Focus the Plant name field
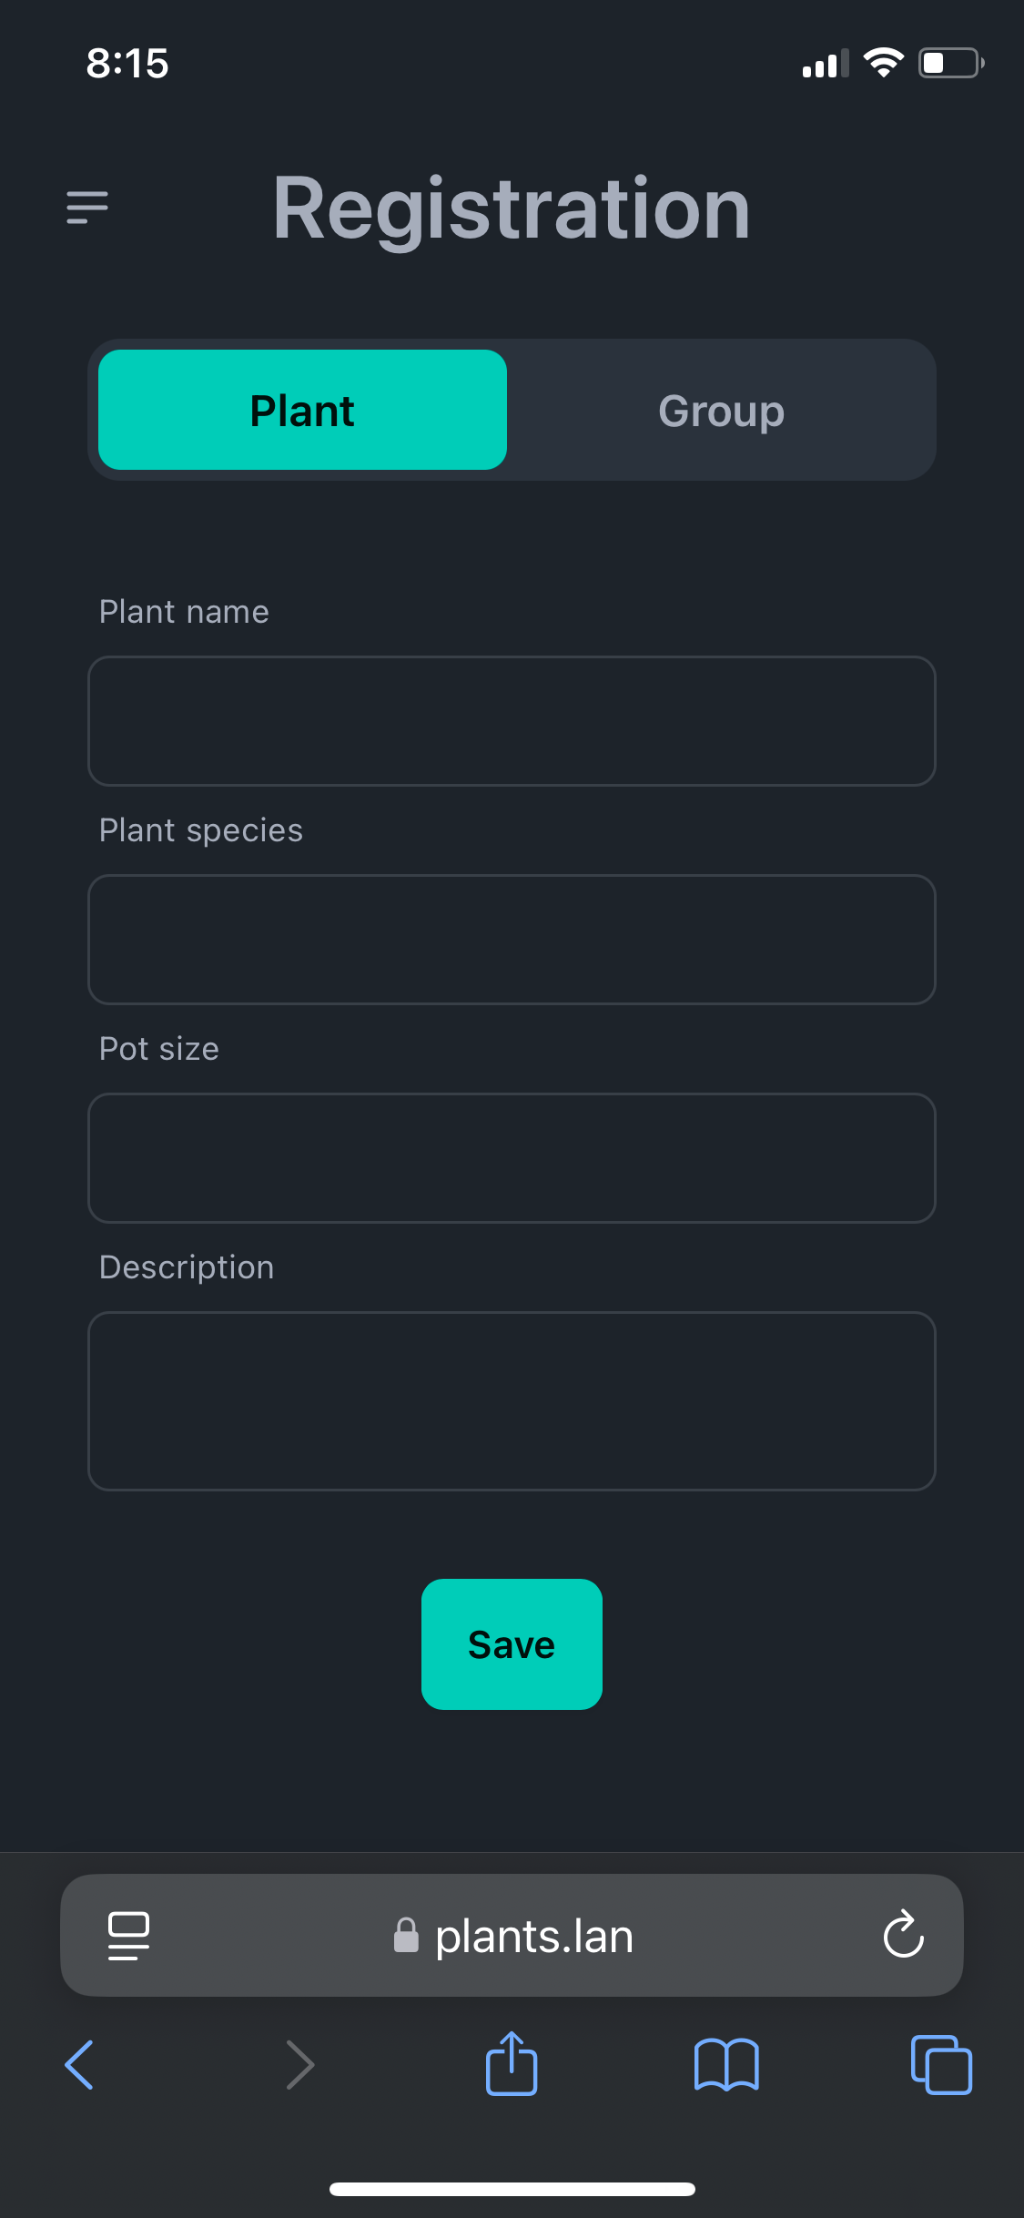Screen dimensions: 1024x2218 coord(512,721)
